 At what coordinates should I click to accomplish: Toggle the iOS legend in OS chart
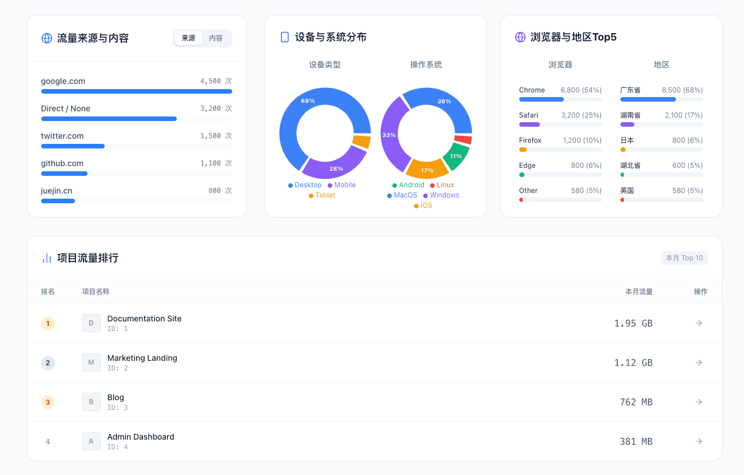423,206
